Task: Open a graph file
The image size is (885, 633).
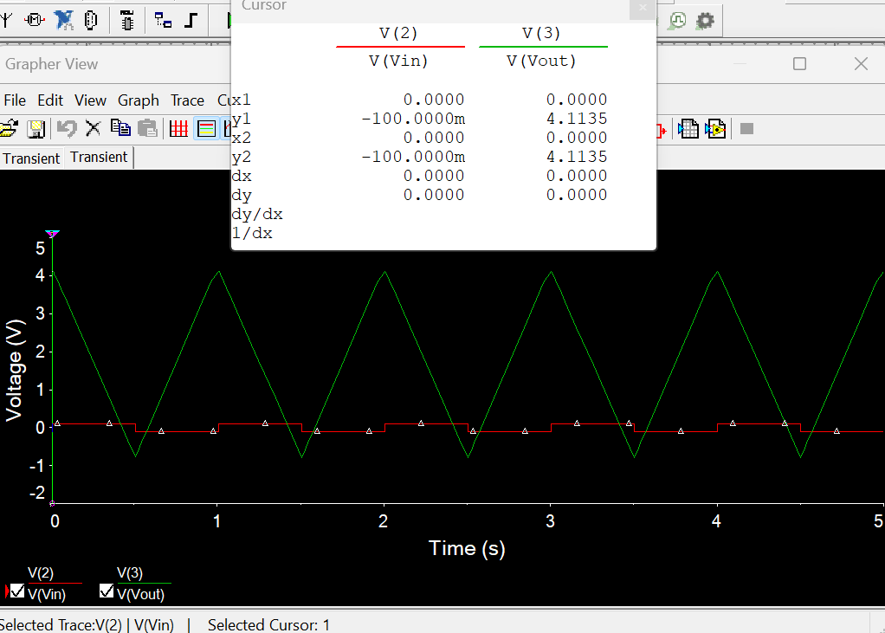Action: click(9, 128)
